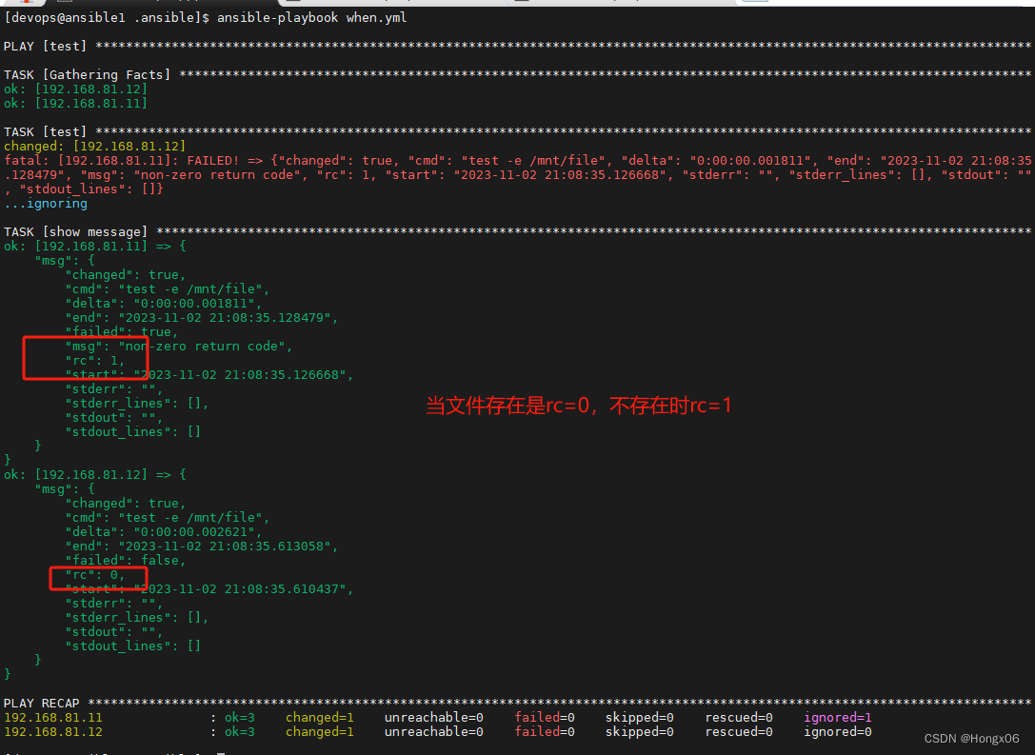This screenshot has width=1035, height=755.
Task: Click the PLAY RECAP summary header
Action: (43, 703)
